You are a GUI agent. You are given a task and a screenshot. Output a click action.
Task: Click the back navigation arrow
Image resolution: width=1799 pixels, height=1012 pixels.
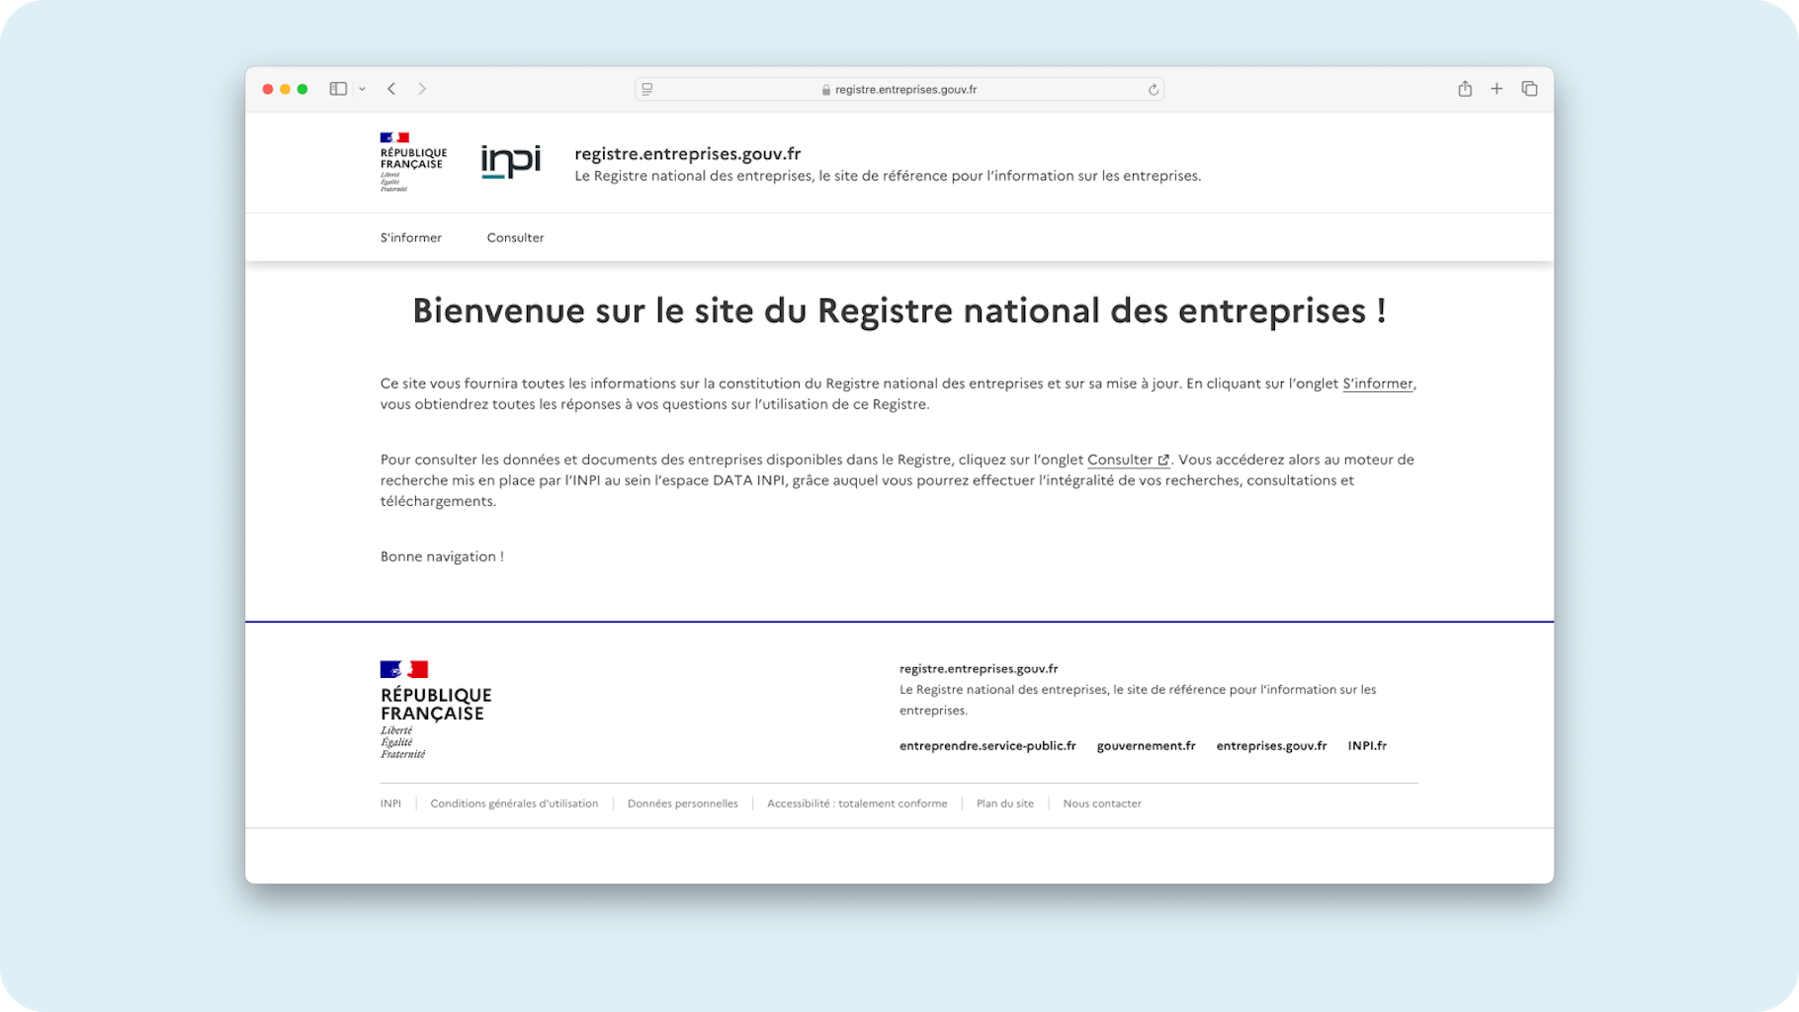pos(391,88)
